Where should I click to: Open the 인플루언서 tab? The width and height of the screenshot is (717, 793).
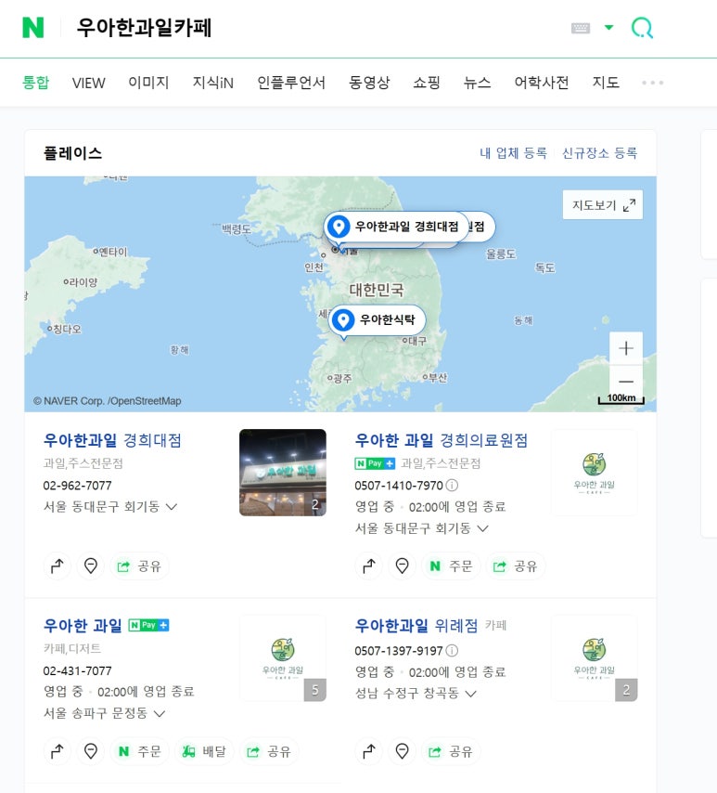291,83
